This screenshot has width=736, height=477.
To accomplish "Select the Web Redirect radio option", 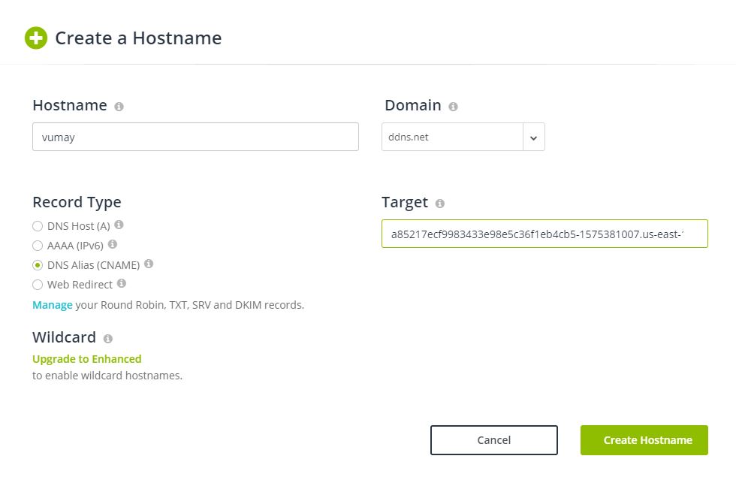I will (x=38, y=285).
